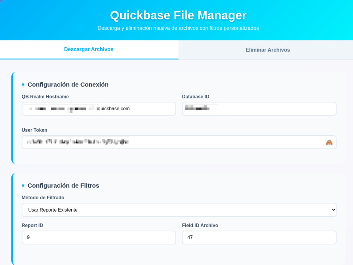Select the Report ID field containing 9
Viewport: 353px width, 265px height.
coord(98,237)
